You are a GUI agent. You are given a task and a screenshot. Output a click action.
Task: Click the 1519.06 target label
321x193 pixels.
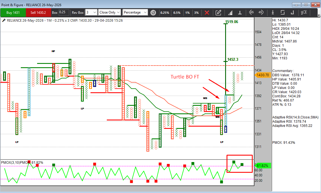232,22
